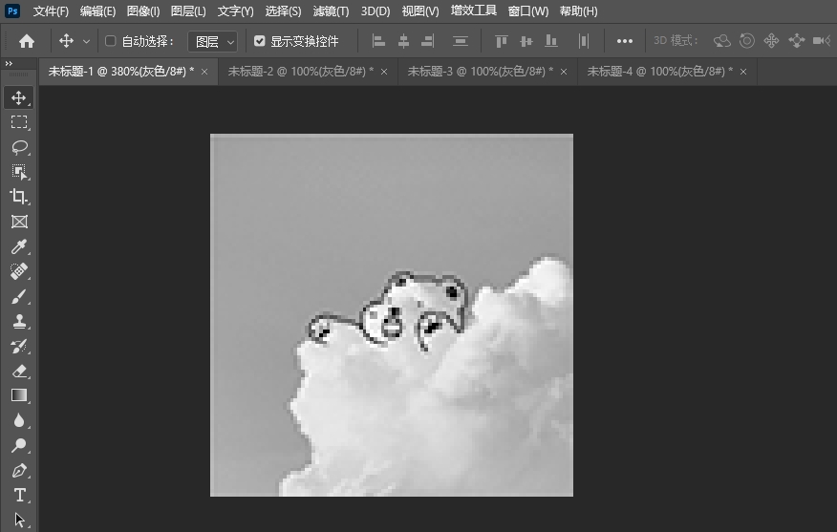This screenshot has height=532, width=837.
Task: Click the Photoshop Ps logo icon
Action: pyautogui.click(x=12, y=11)
